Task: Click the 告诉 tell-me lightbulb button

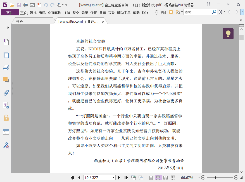Action: pyautogui.click(x=161, y=12)
